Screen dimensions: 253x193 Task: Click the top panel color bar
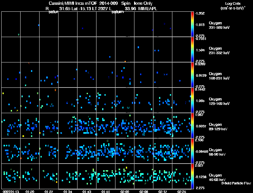point(192,24)
